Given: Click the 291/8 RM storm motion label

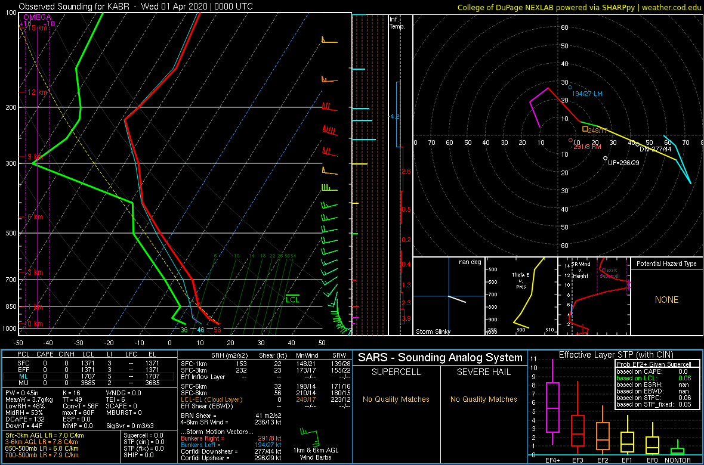Looking at the screenshot, I should [x=587, y=147].
